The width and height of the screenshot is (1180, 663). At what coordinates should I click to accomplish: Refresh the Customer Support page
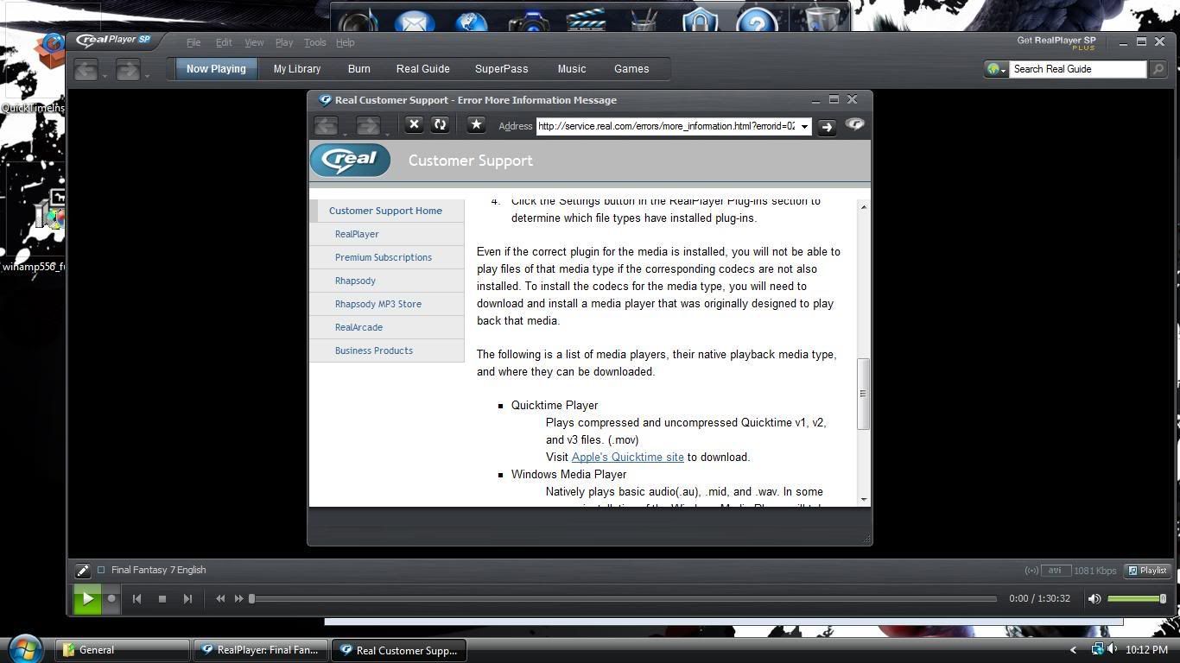click(x=440, y=124)
